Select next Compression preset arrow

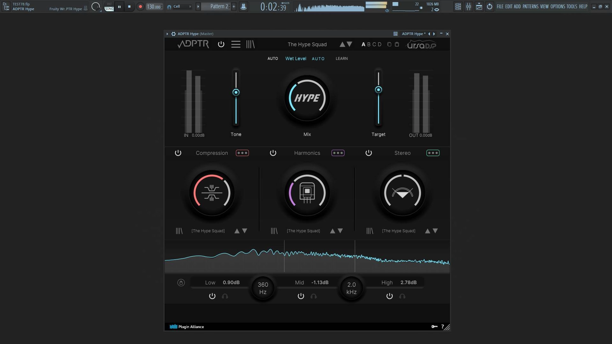pos(244,231)
